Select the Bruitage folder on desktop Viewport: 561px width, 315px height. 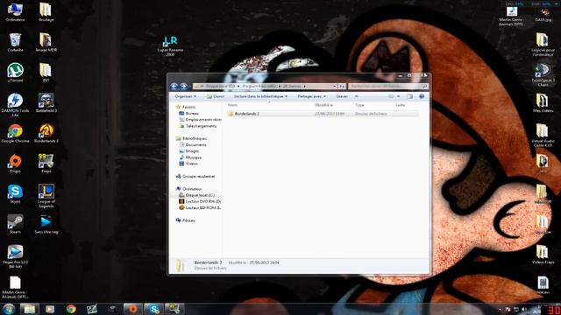pyautogui.click(x=46, y=12)
